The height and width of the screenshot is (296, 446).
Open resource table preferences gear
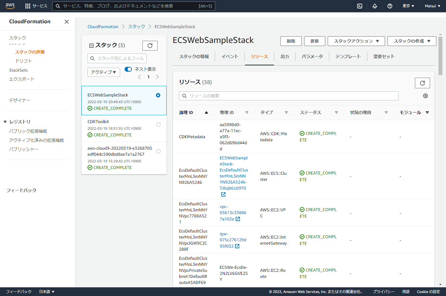pos(425,96)
